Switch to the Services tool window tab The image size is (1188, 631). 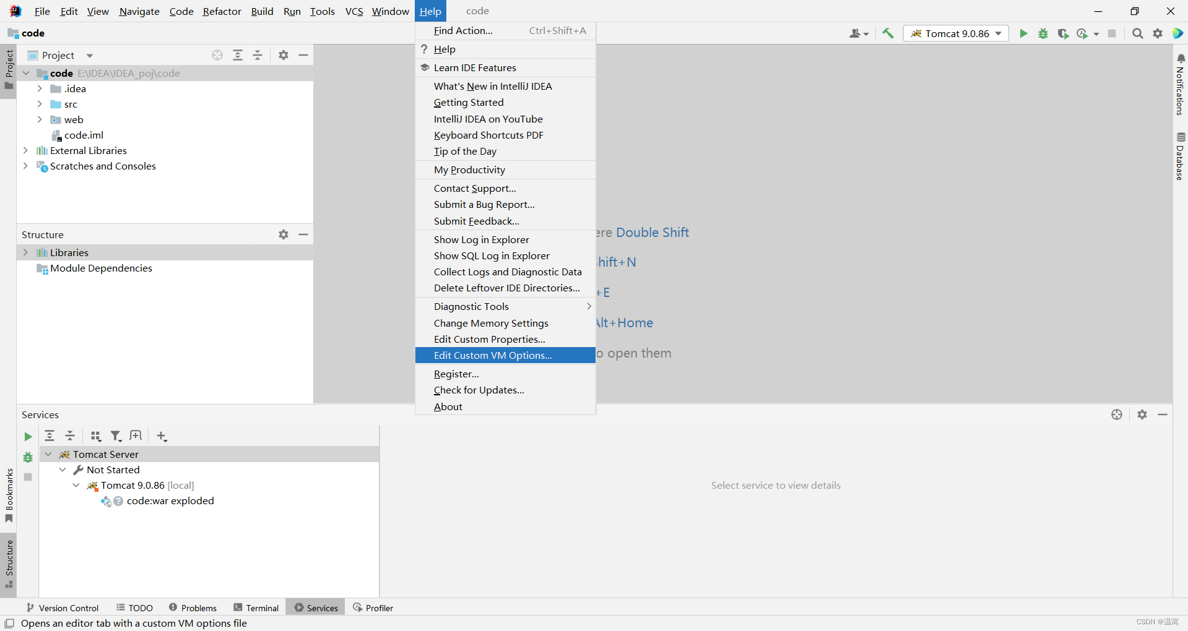point(316,607)
